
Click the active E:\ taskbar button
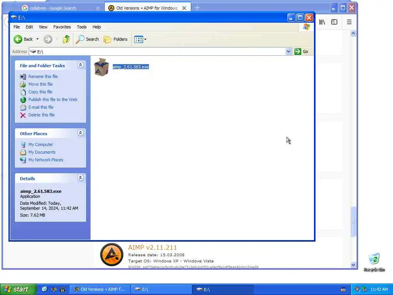[x=223, y=289]
